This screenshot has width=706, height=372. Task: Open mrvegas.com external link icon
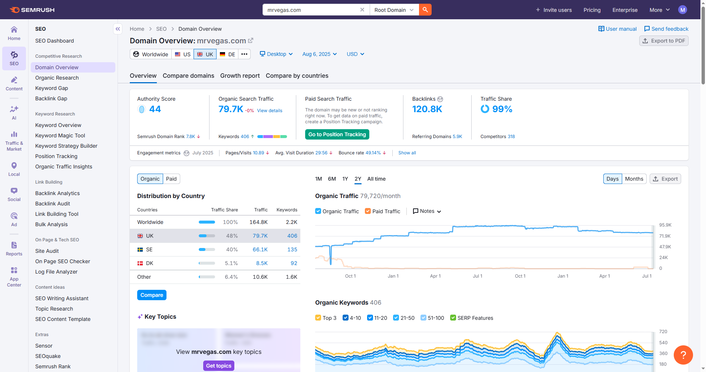point(251,40)
